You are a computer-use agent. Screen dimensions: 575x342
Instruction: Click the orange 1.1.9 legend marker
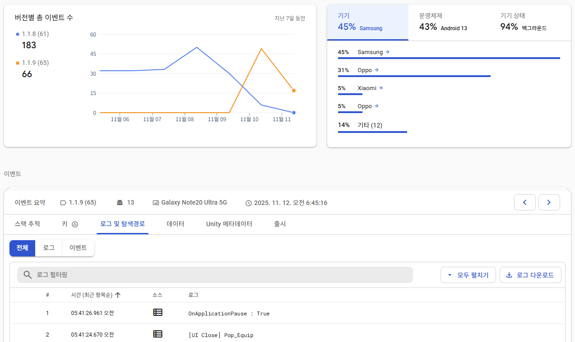(x=18, y=63)
